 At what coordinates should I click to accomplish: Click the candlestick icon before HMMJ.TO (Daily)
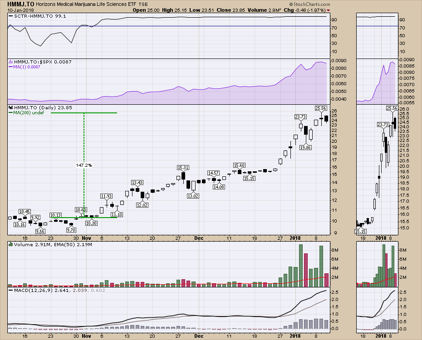click(x=10, y=108)
